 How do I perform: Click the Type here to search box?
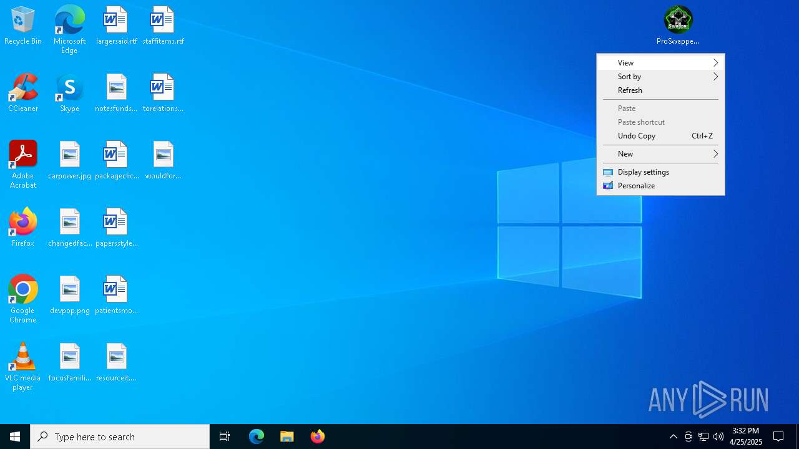point(120,437)
